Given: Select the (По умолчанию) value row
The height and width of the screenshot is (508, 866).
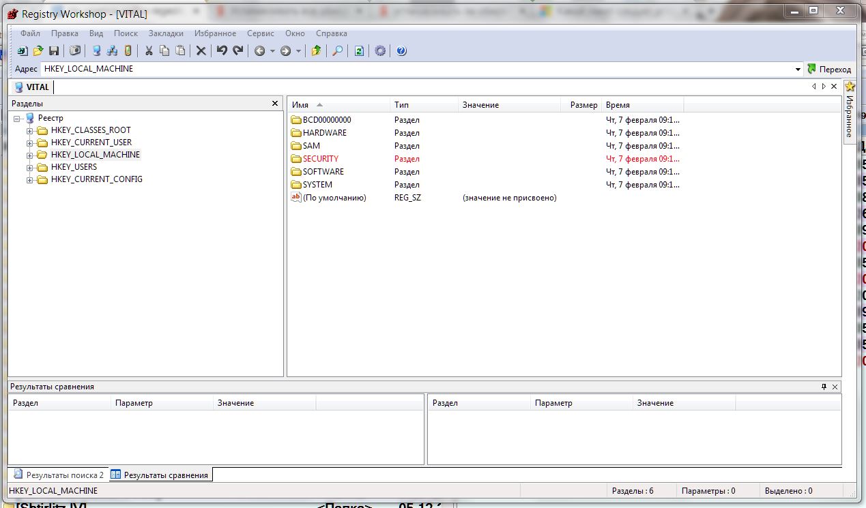Looking at the screenshot, I should 486,198.
